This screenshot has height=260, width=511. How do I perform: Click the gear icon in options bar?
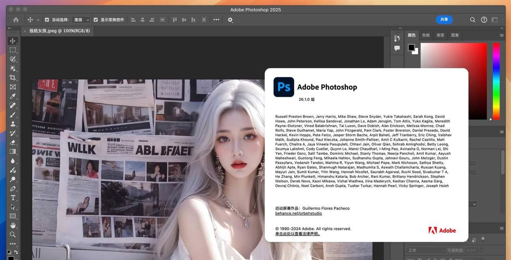point(230,19)
